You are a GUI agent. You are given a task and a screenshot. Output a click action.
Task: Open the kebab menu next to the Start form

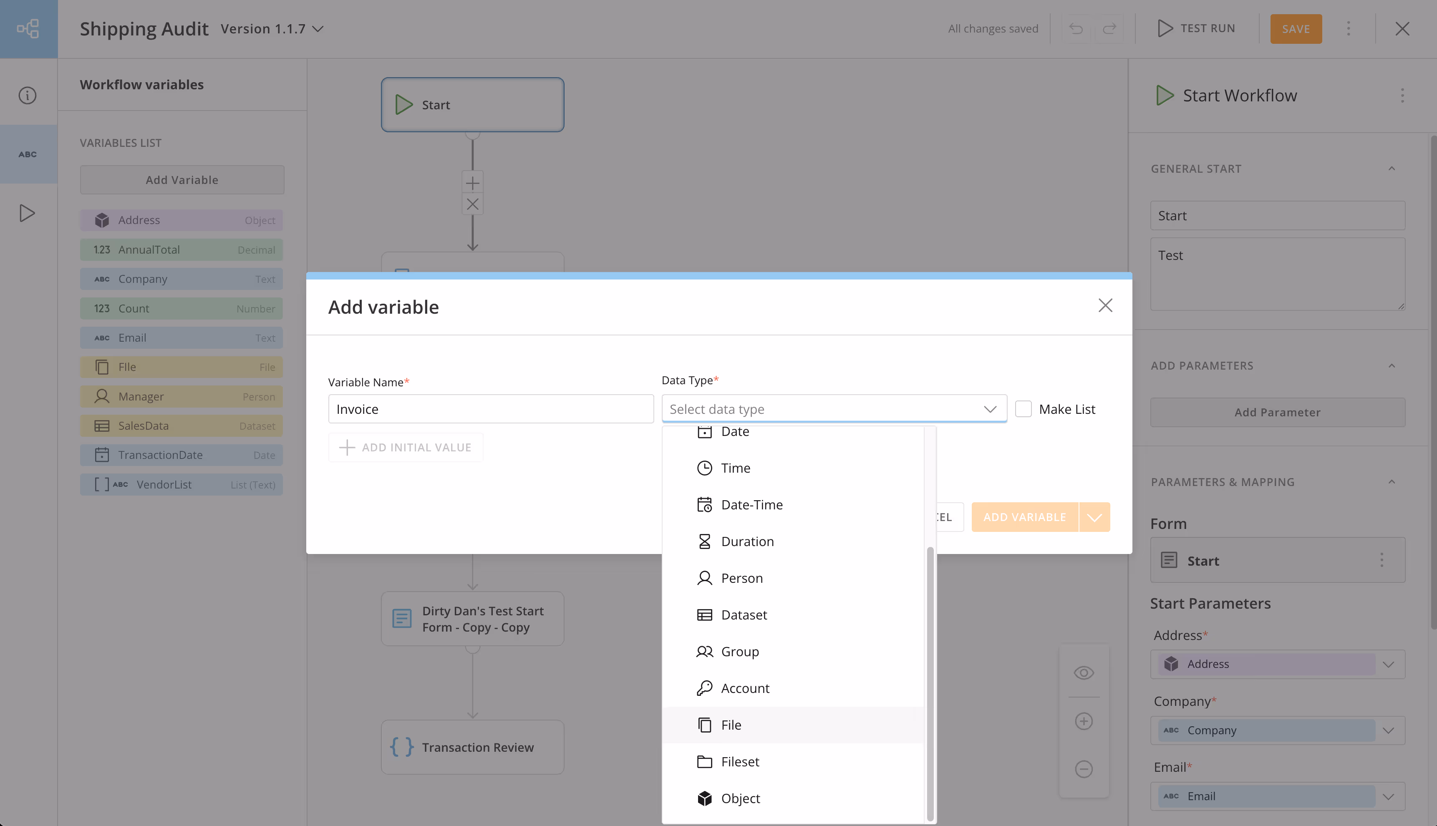click(x=1382, y=560)
